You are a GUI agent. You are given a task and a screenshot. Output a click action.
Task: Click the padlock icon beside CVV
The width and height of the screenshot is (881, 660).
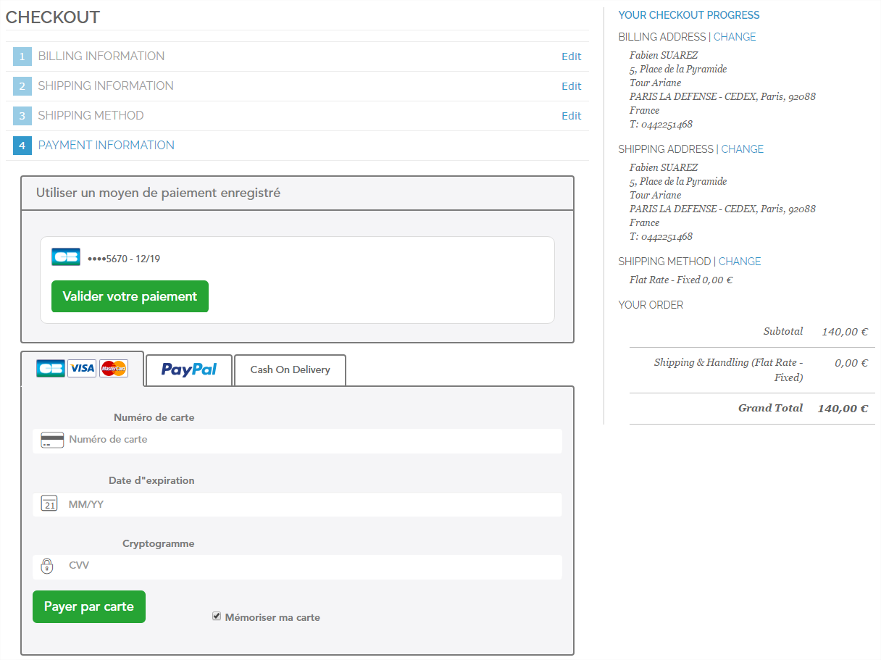point(47,566)
